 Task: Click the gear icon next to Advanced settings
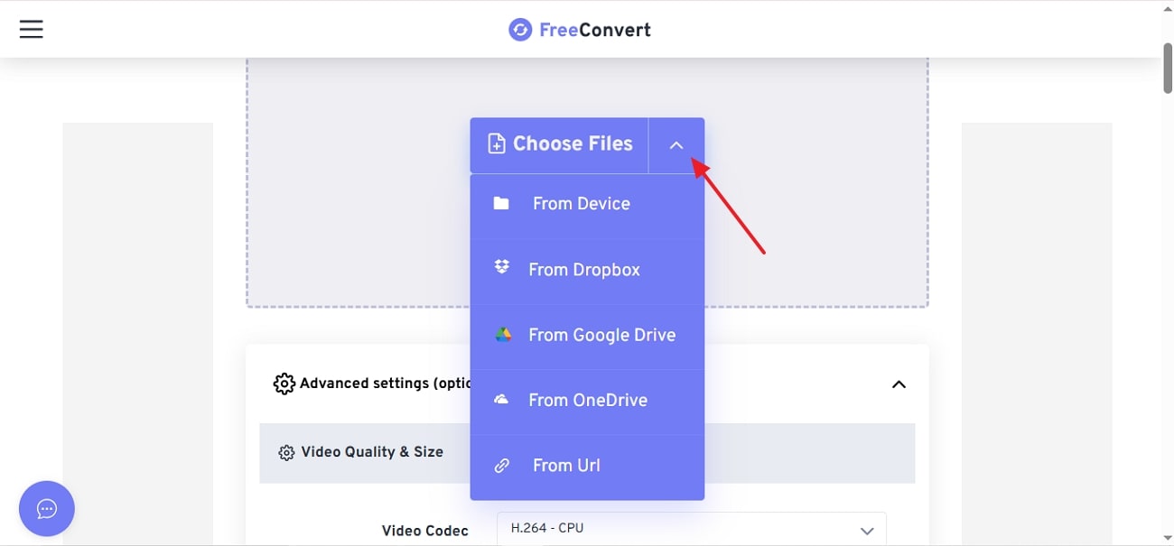(284, 383)
